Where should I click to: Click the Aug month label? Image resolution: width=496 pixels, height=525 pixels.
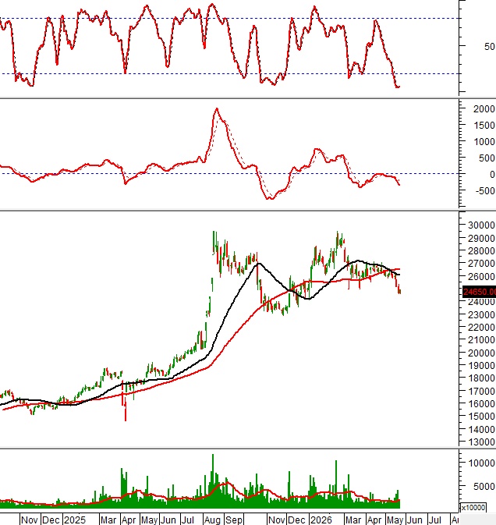(x=212, y=520)
